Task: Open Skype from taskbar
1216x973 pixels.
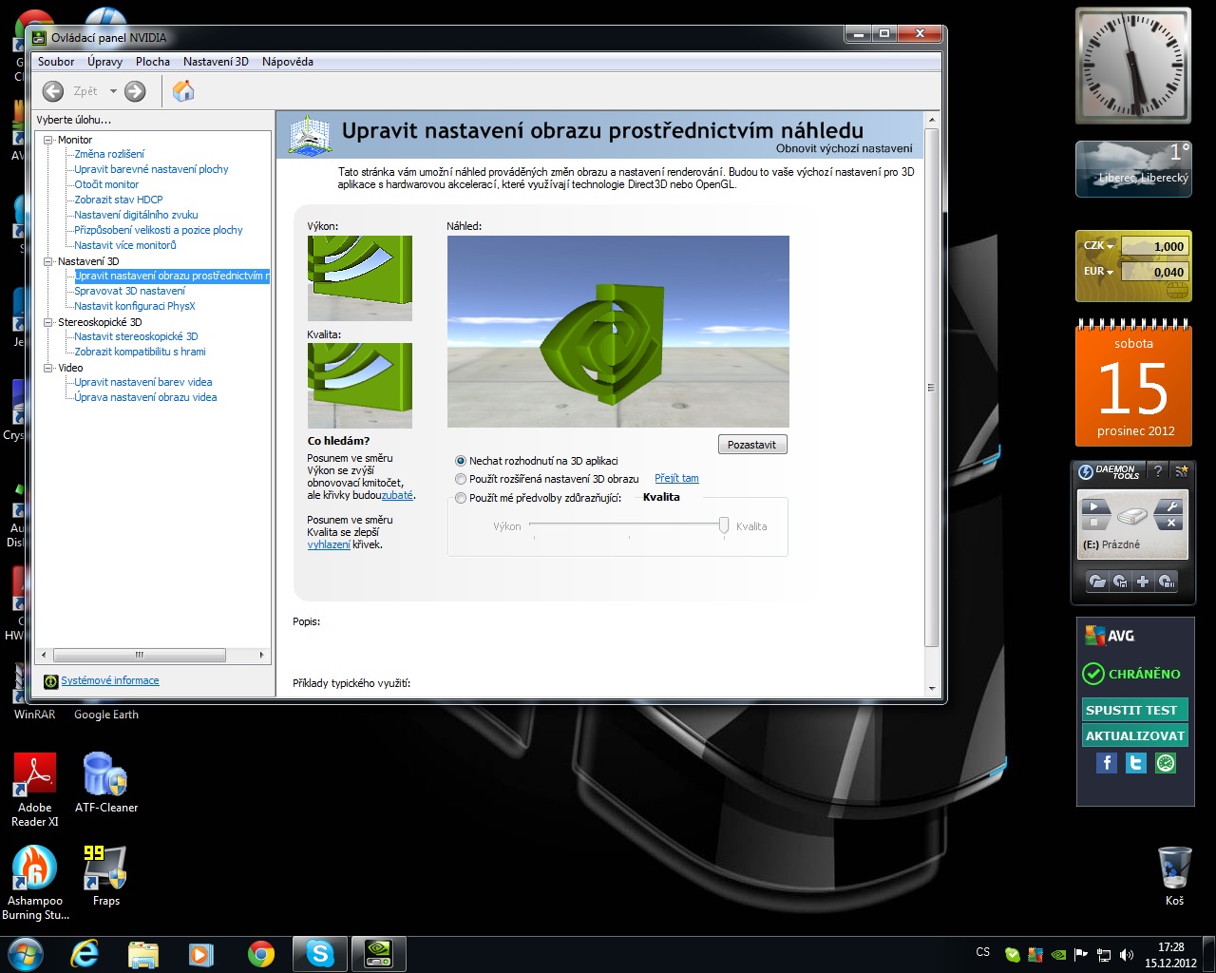Action: (x=320, y=953)
